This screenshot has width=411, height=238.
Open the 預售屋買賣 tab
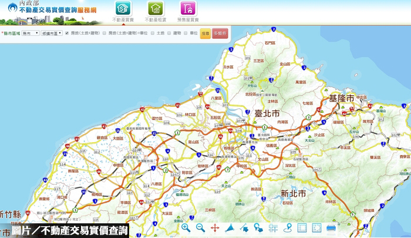coord(188,11)
